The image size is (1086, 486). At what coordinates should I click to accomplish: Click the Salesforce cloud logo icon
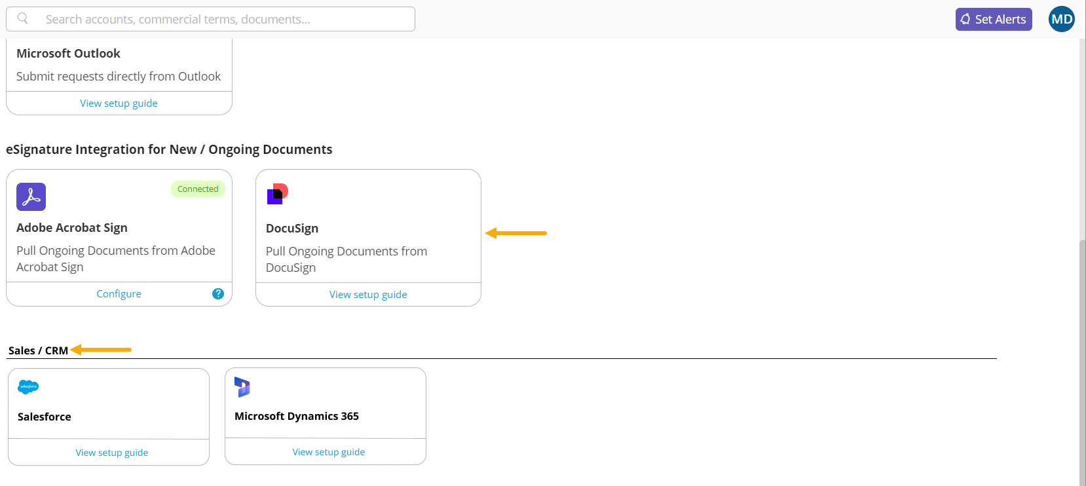pos(28,386)
